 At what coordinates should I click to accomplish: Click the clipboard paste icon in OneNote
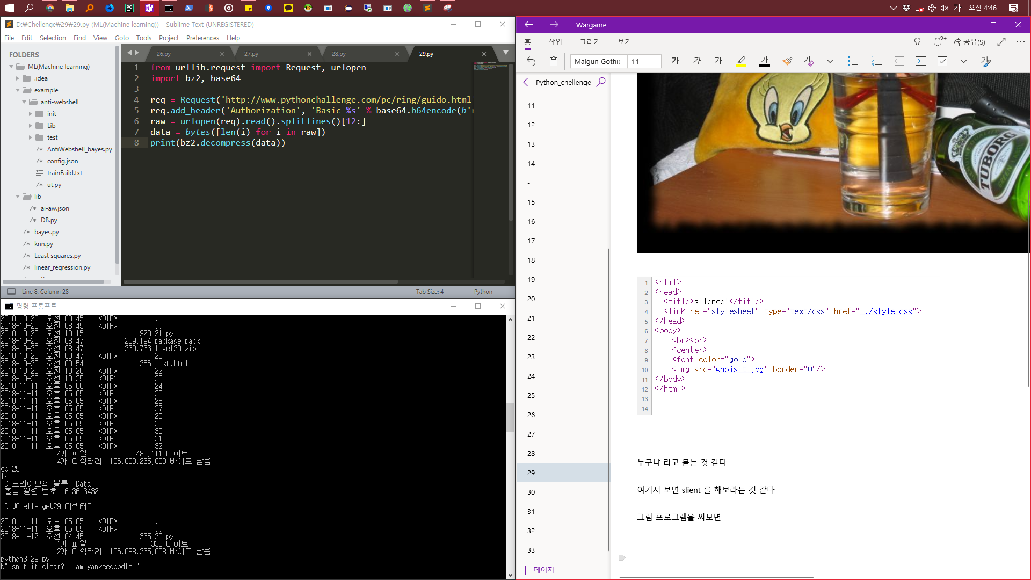pos(554,61)
